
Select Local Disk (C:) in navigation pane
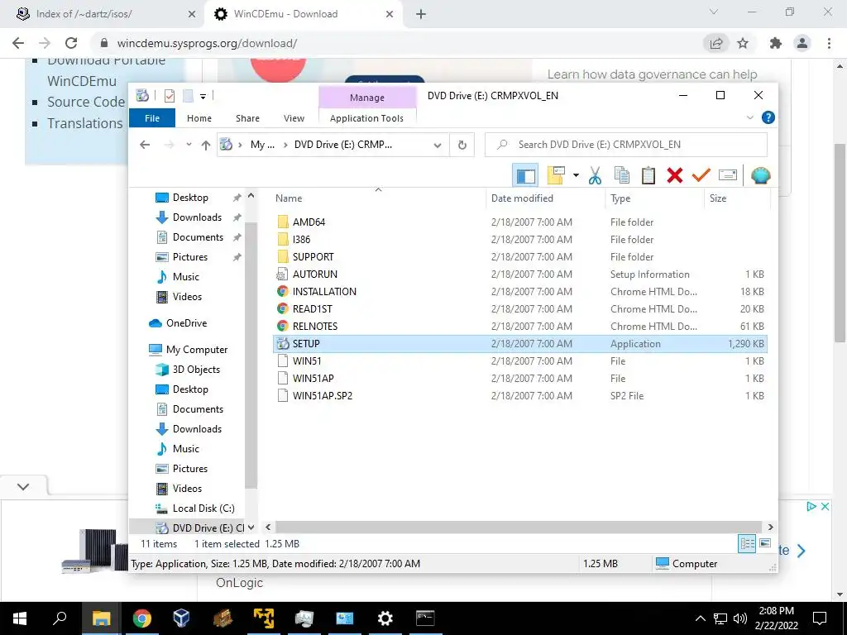[x=203, y=508]
